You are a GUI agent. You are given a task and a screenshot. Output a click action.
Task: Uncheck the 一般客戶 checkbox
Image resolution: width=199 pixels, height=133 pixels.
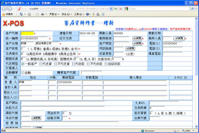(x=23, y=64)
